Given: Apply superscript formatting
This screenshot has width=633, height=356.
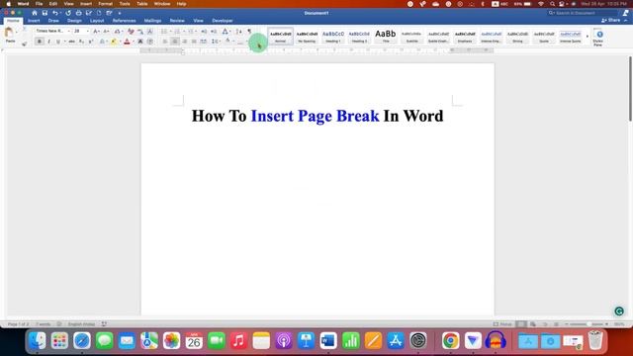Looking at the screenshot, I should (91, 42).
